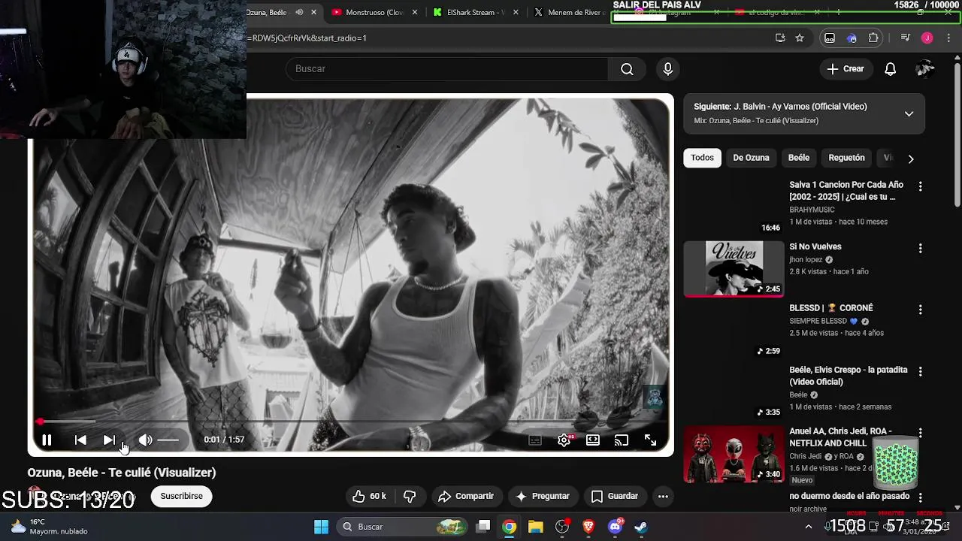Open Steam from the taskbar

tap(641, 527)
